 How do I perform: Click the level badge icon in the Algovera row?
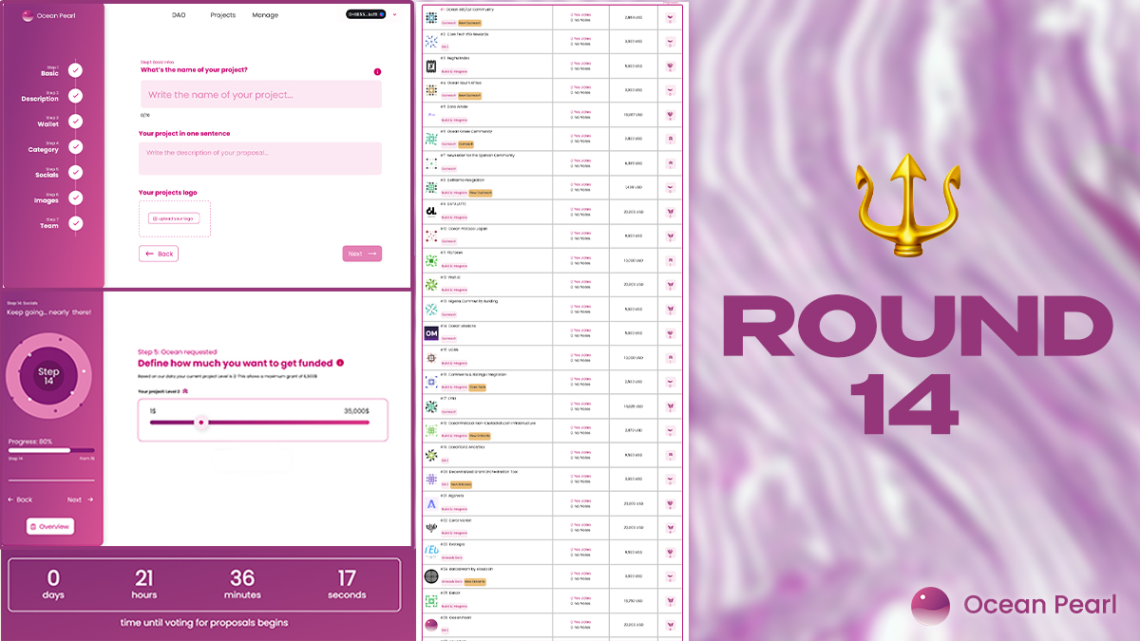[x=671, y=503]
